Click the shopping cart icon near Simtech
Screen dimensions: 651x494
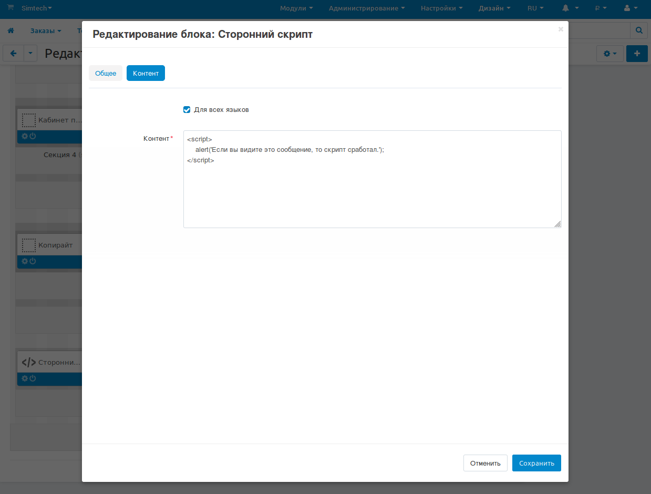(11, 8)
